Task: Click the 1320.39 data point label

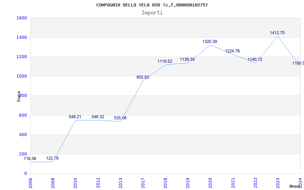Action: click(210, 42)
